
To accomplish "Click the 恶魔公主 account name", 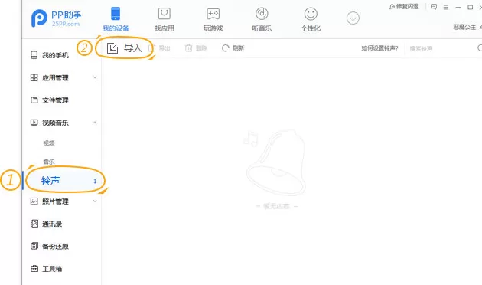I will [464, 27].
